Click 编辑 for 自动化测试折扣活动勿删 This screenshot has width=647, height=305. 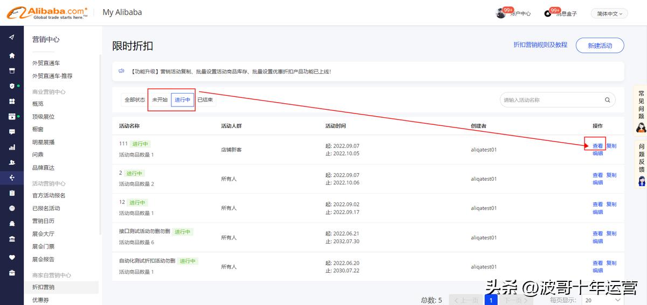[x=598, y=271]
